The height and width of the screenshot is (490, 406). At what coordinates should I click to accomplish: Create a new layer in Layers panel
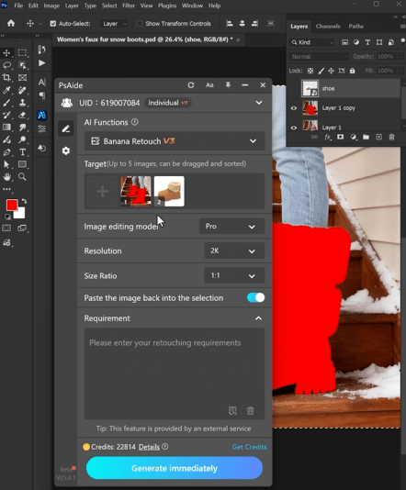pyautogui.click(x=378, y=137)
